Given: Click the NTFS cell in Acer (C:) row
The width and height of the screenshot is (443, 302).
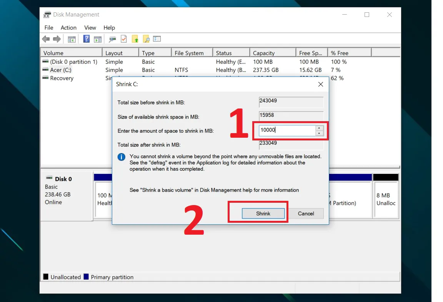Looking at the screenshot, I should click(x=181, y=70).
